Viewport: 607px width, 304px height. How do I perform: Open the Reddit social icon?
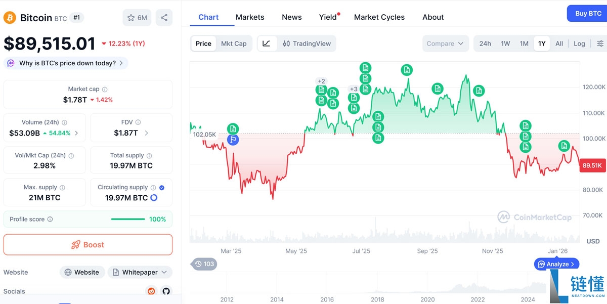151,291
